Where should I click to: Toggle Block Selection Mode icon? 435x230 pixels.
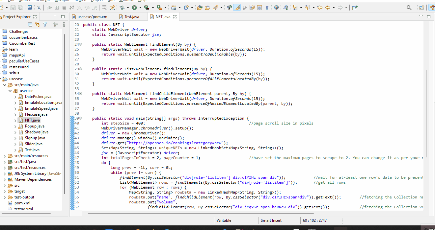259,8
